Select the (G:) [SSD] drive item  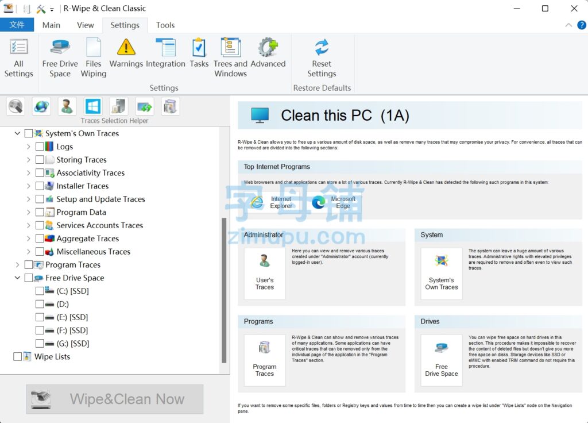[x=73, y=344]
